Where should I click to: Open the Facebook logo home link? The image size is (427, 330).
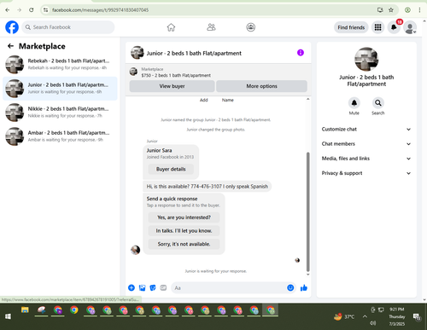[x=12, y=27]
